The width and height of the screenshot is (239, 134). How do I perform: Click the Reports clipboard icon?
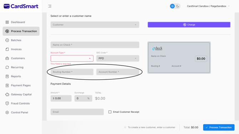click(7, 76)
